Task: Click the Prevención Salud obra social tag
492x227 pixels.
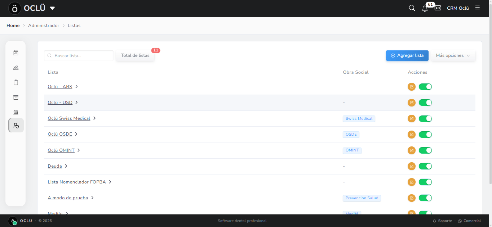Action: (x=362, y=198)
